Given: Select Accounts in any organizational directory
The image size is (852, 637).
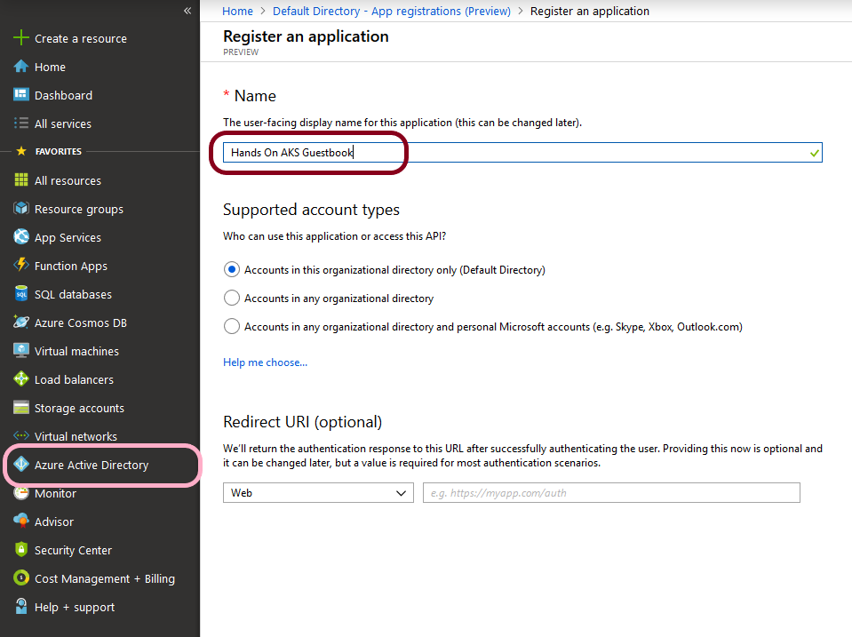Looking at the screenshot, I should 232,298.
